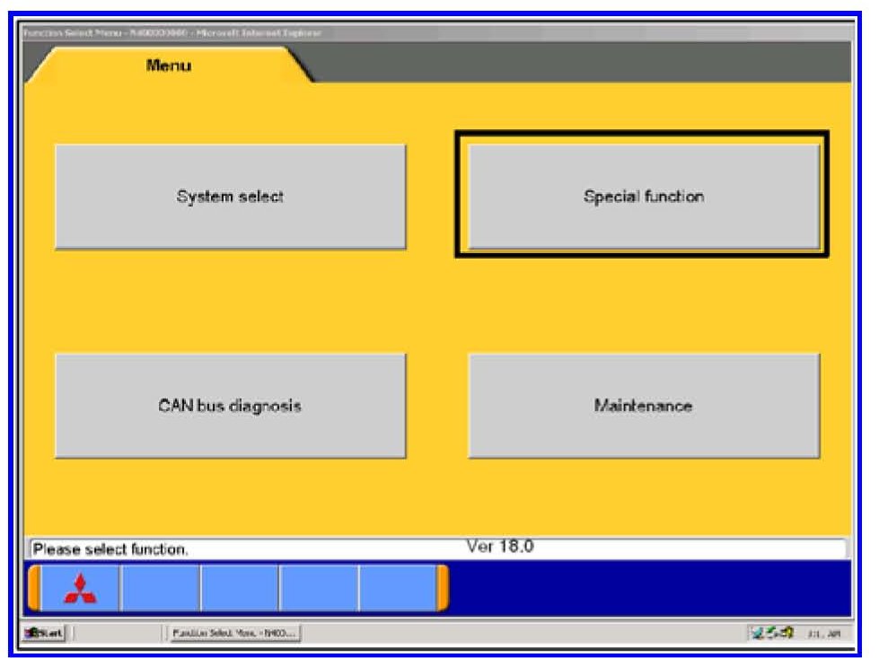Click the orange handle at toolbar's right end
Screen dimensions: 879x658
[442, 589]
